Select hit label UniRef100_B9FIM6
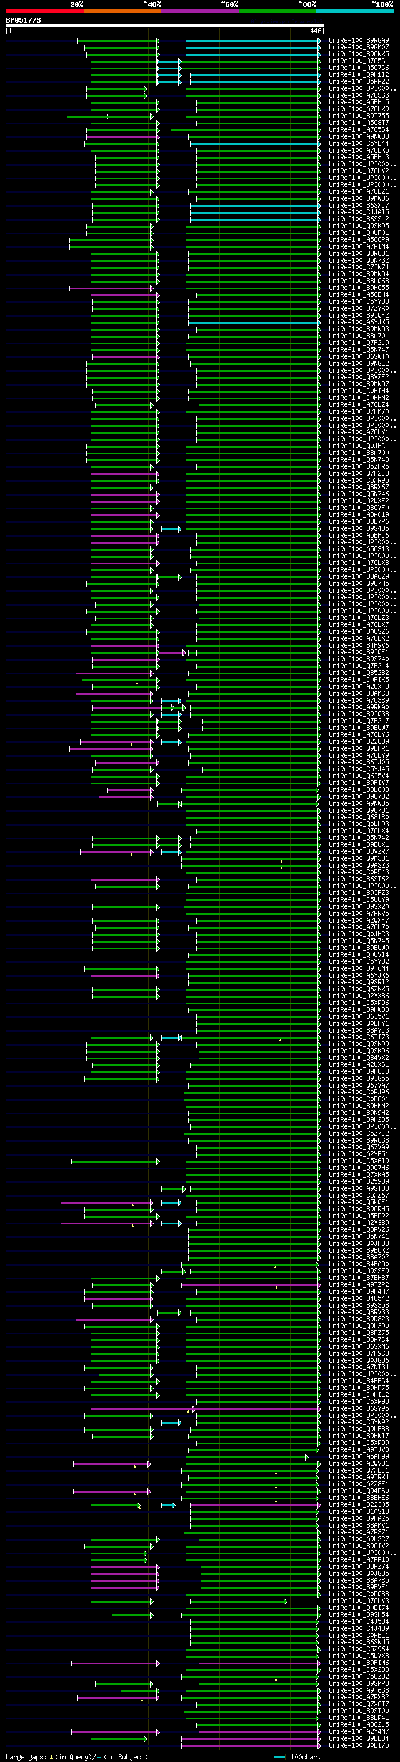This screenshot has height=1762, width=400. tap(359, 1662)
